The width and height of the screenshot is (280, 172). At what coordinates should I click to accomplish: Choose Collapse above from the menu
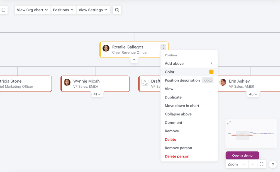pos(178,114)
